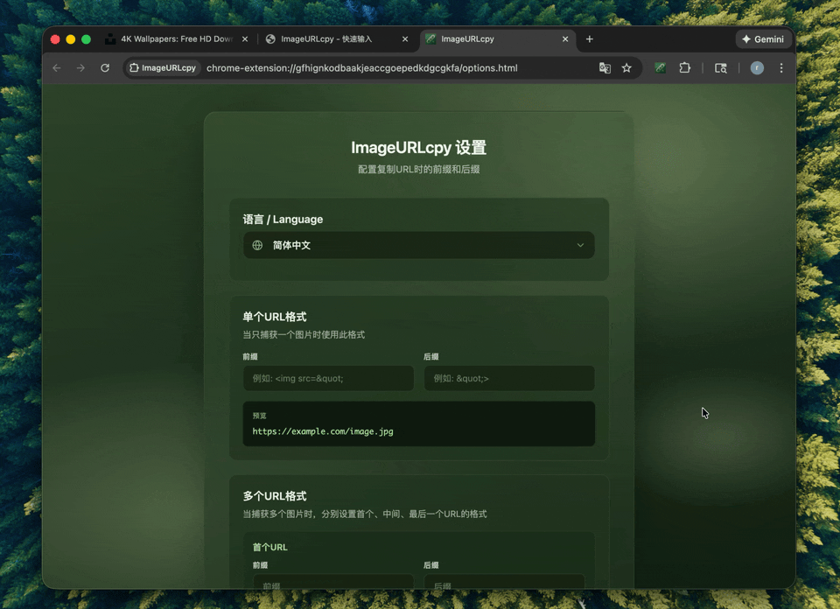Open the profile avatar menu

(756, 68)
